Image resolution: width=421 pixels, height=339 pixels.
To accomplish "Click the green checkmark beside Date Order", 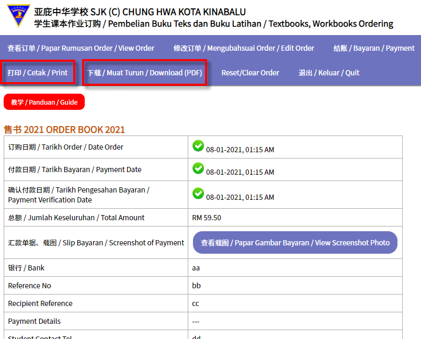I will [x=198, y=146].
